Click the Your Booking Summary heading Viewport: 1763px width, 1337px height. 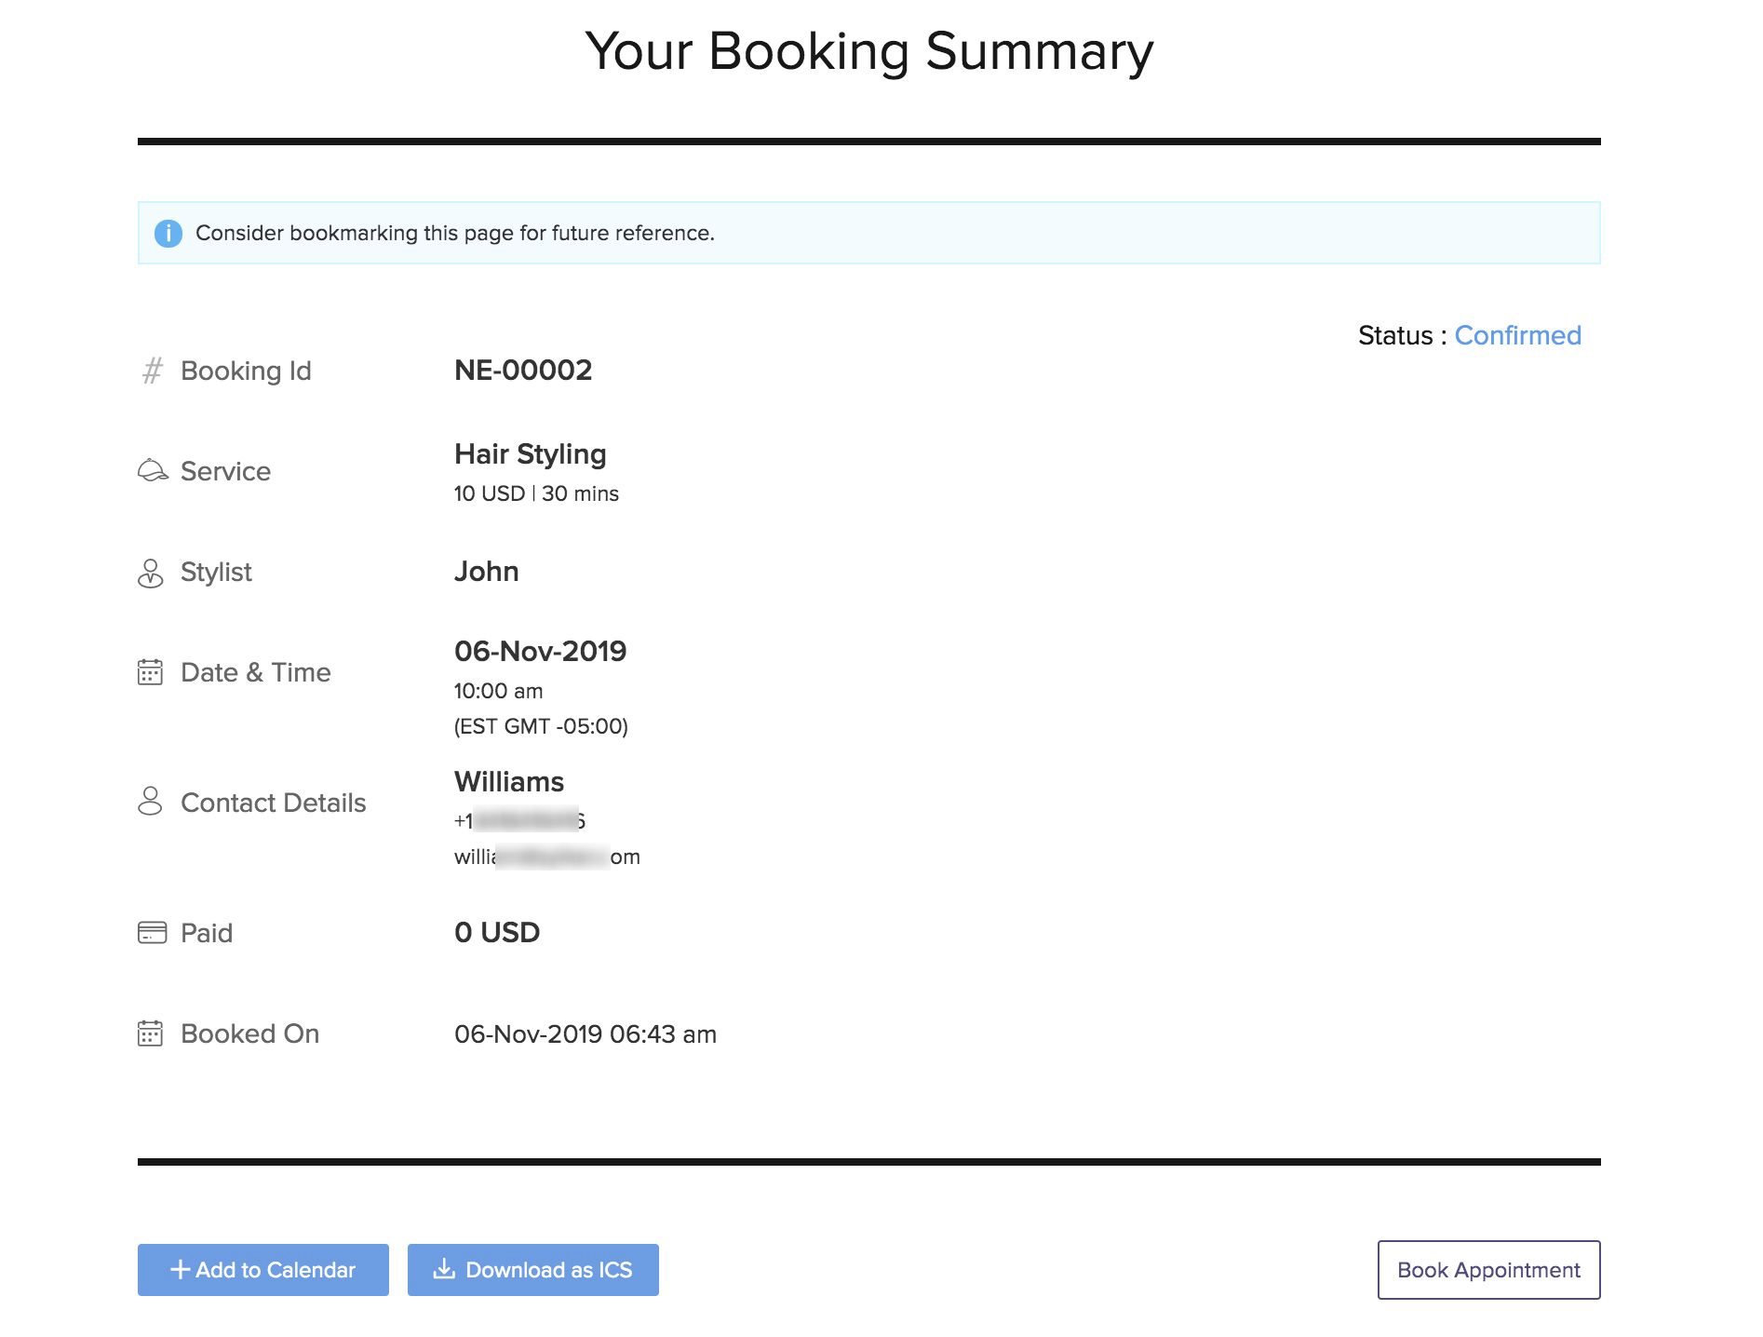(869, 51)
